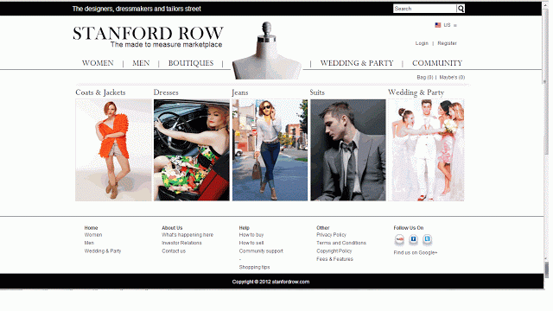The height and width of the screenshot is (311, 553).
Task: Click the footer Home link
Action: [x=91, y=228]
